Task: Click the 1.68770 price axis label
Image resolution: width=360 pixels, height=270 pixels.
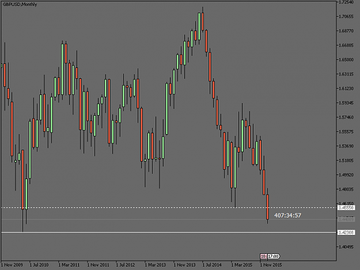Action: [x=346, y=31]
